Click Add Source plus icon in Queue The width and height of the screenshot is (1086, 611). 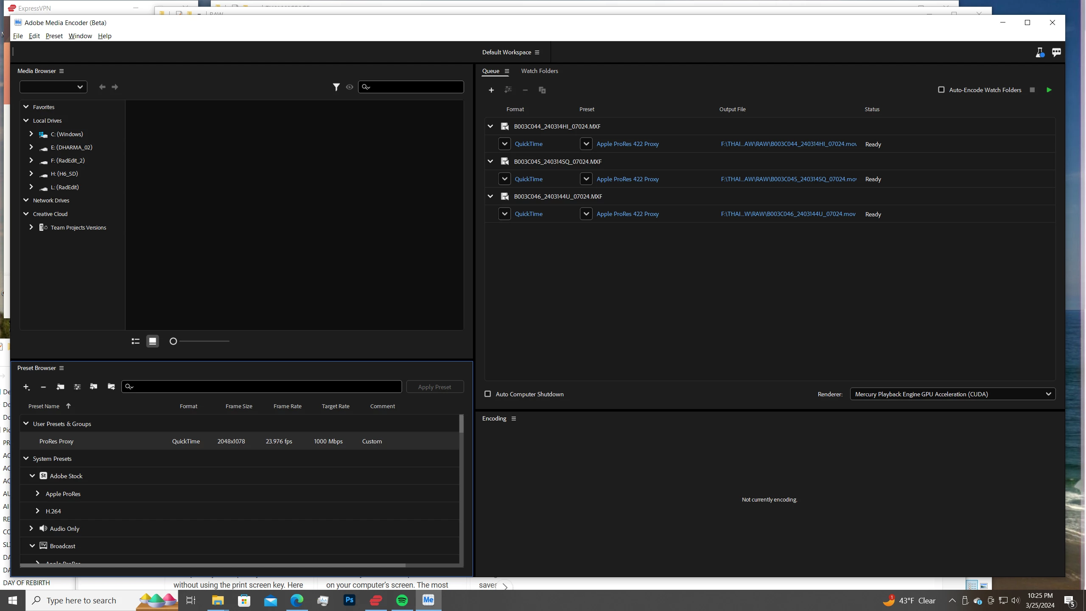pos(491,90)
